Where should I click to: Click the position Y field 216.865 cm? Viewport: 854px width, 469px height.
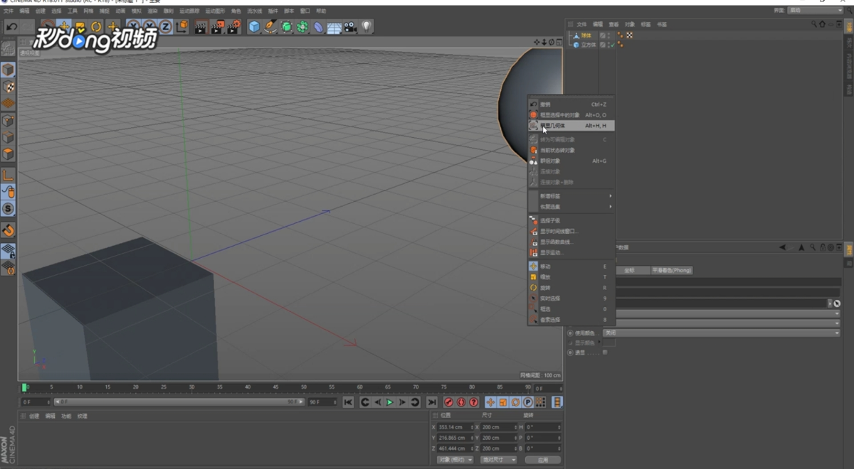pos(455,438)
